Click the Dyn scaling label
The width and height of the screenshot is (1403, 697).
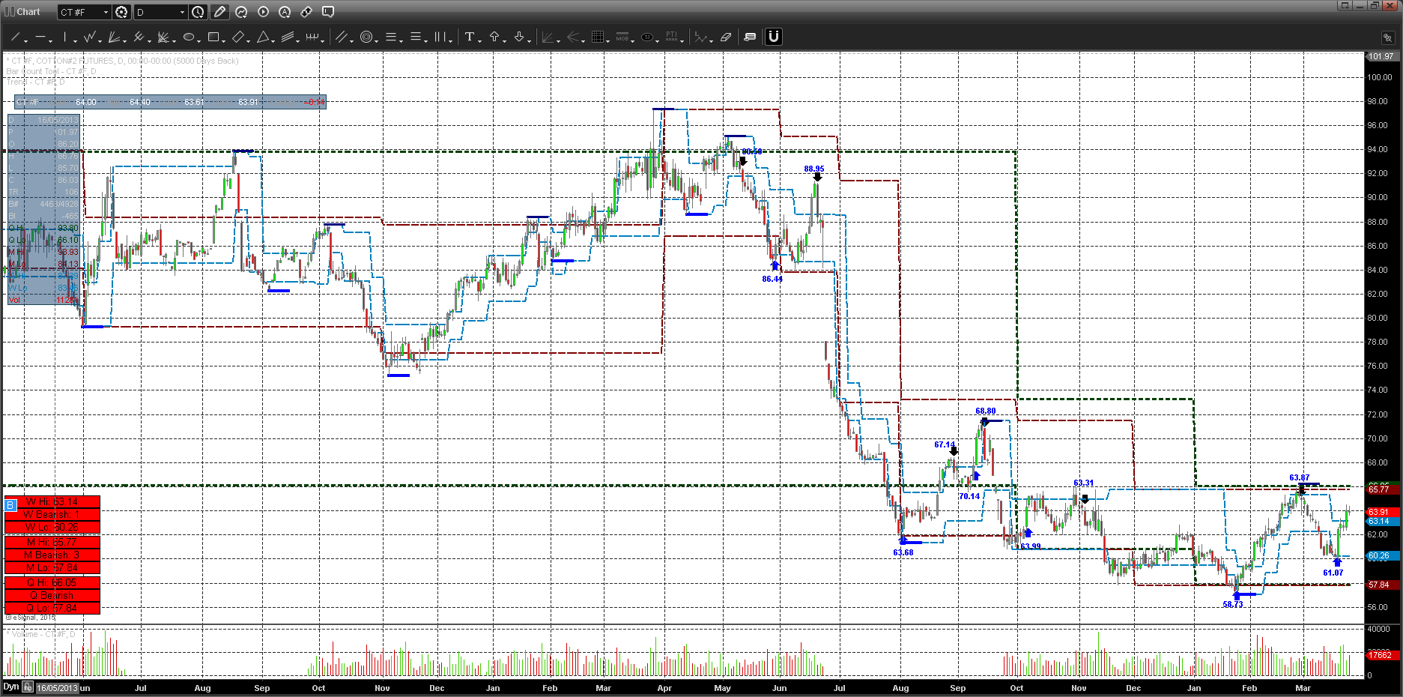click(10, 687)
